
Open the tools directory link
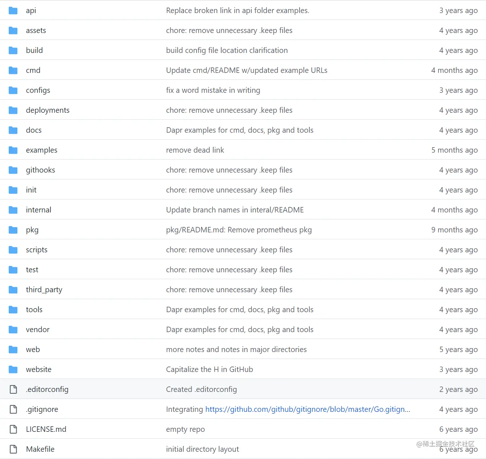coord(34,310)
